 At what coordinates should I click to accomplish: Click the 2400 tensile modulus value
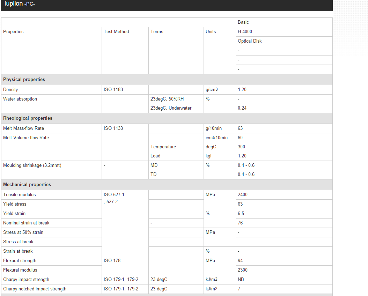[x=242, y=195]
